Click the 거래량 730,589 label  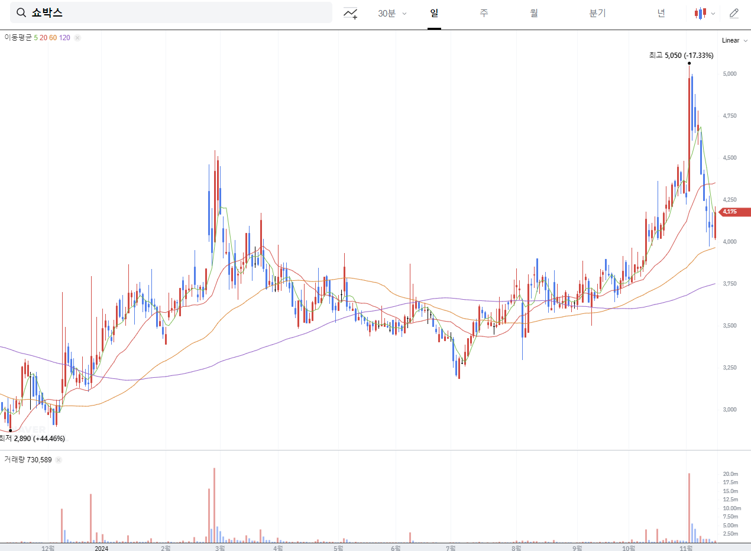click(28, 459)
